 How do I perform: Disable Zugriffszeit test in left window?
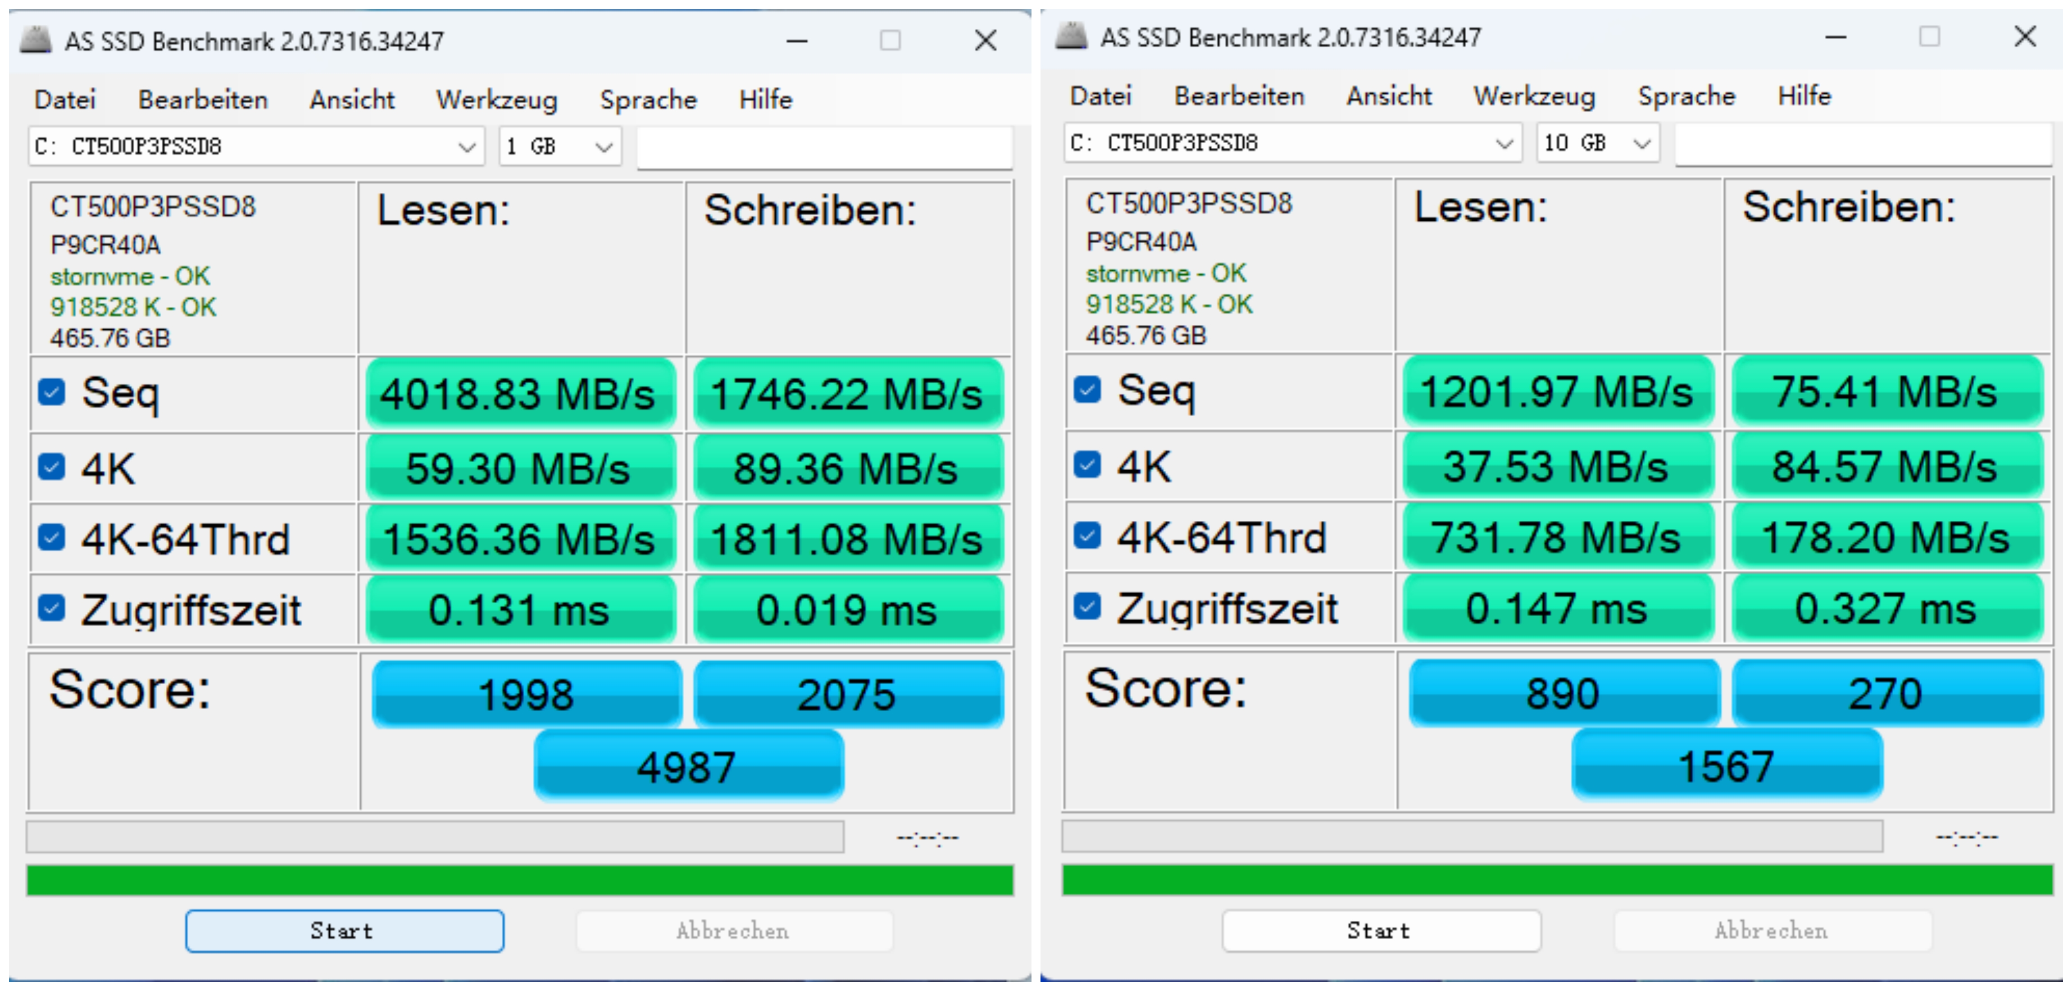coord(52,608)
